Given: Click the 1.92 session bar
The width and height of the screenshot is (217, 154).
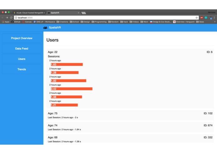Looking at the screenshot, I should click(68, 81).
